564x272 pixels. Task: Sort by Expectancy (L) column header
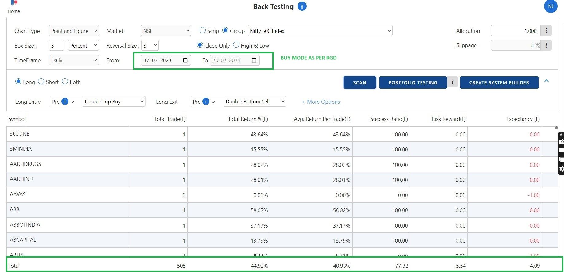pyautogui.click(x=523, y=119)
